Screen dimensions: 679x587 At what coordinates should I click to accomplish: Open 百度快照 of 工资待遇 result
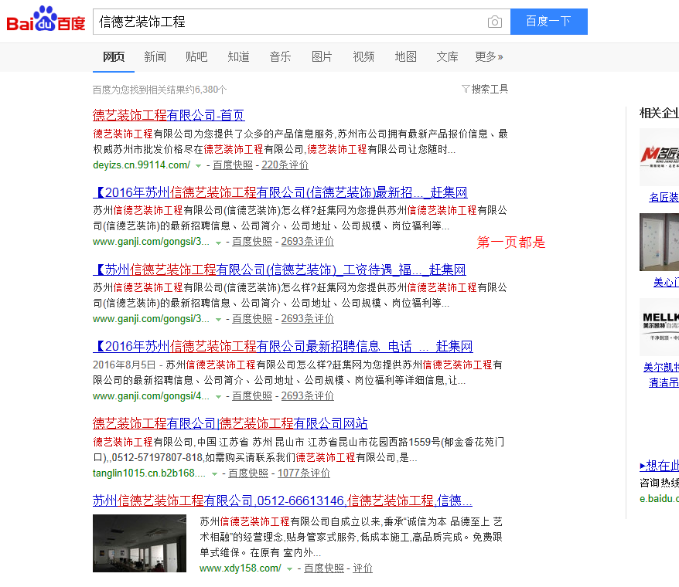click(x=252, y=319)
